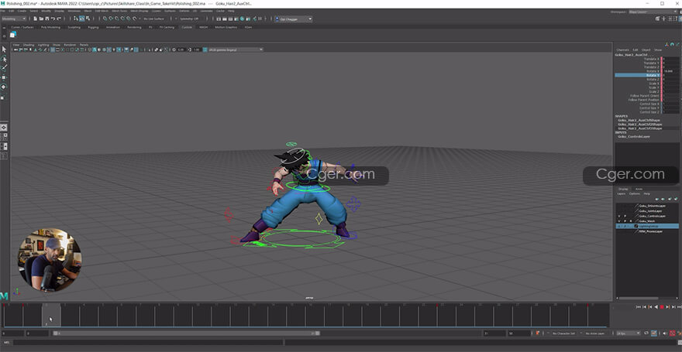Open the Shading menu in viewport panel

(x=28, y=45)
